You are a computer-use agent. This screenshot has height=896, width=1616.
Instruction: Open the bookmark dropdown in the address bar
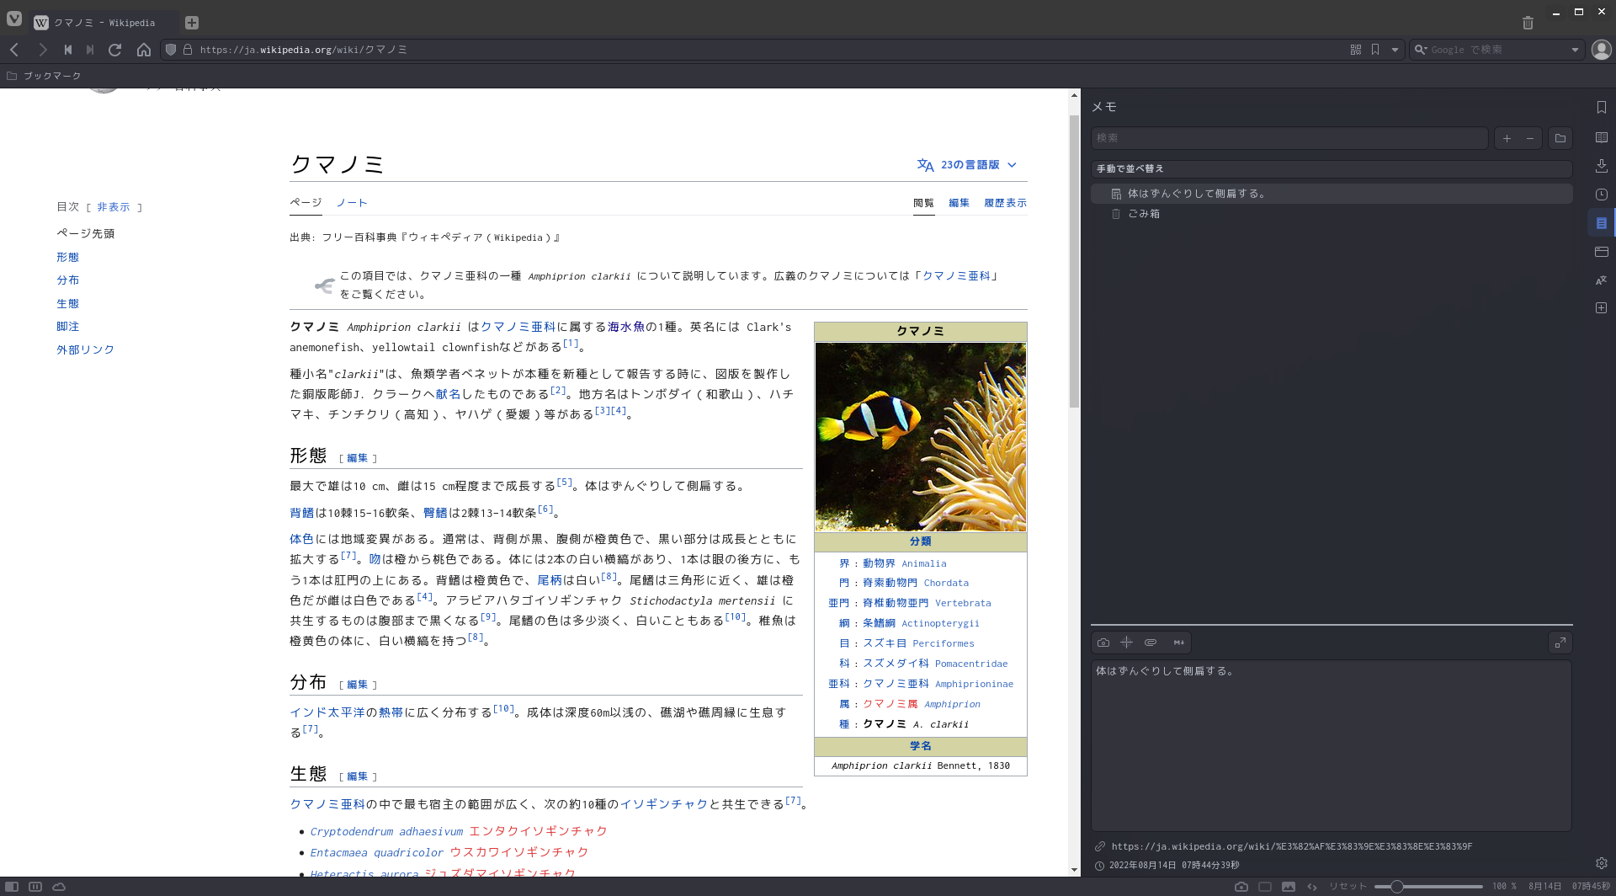[x=1395, y=50]
